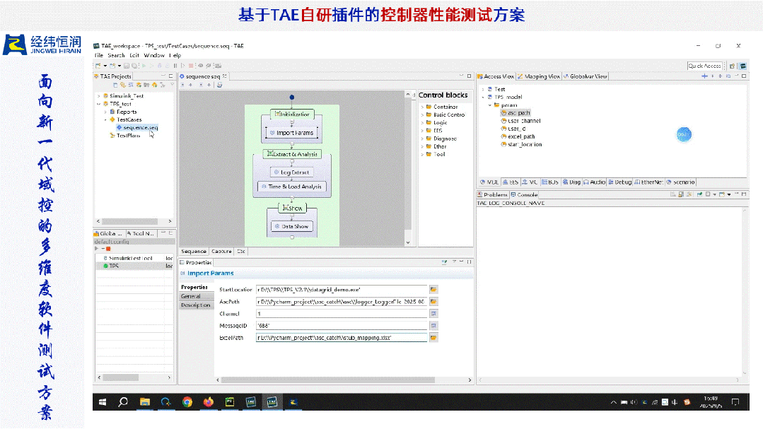This screenshot has height=429, width=763.
Task: Click the new item icon in main toolbar
Action: (x=99, y=66)
